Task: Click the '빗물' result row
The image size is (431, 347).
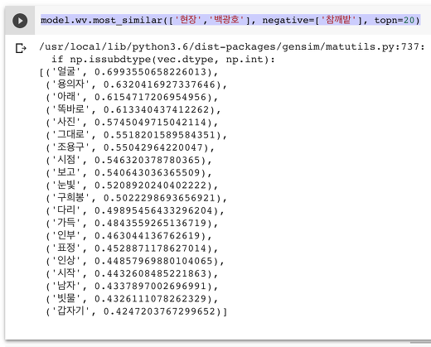Action: [132, 299]
